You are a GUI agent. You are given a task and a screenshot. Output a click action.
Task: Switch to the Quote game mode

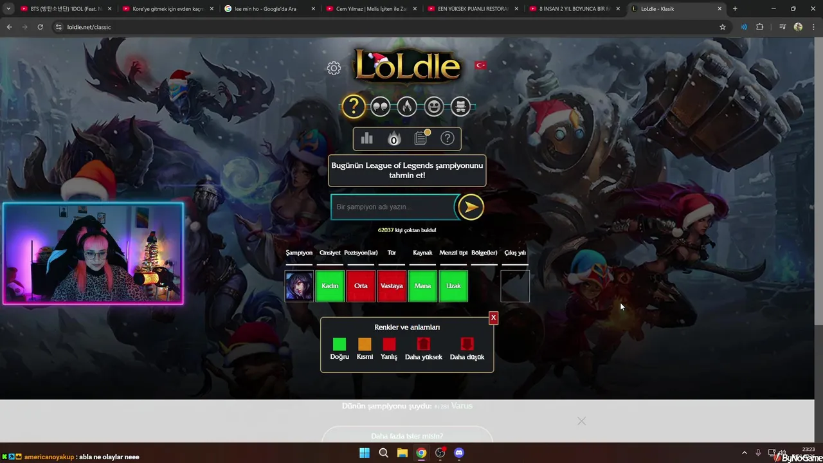pyautogui.click(x=380, y=106)
